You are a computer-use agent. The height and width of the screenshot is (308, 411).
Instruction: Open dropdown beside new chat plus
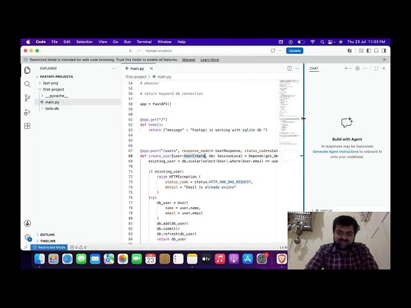coord(351,69)
